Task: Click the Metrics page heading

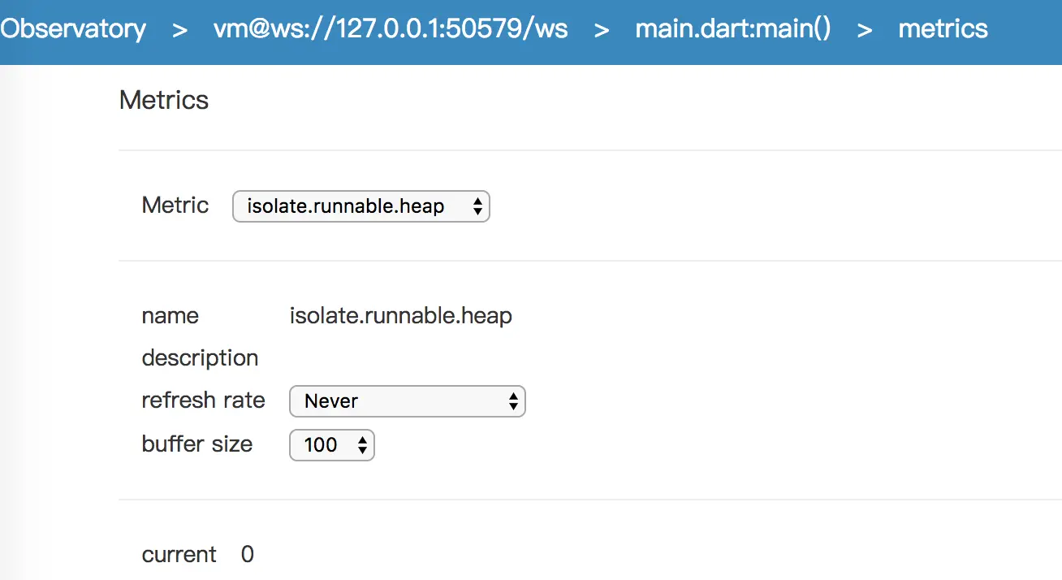Action: pyautogui.click(x=164, y=100)
